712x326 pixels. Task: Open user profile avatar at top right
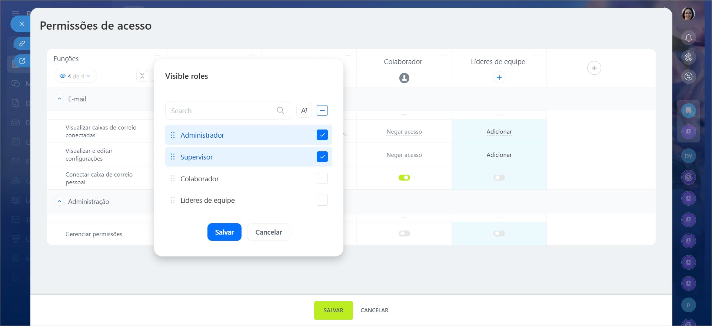(688, 14)
